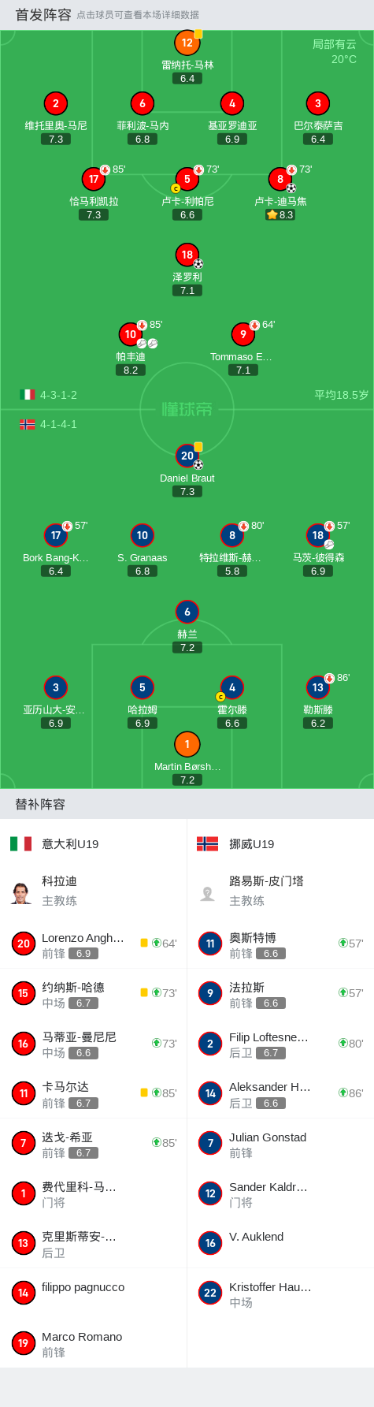Open 泽罗利 number 18 player circle
The image size is (374, 1407).
(187, 255)
